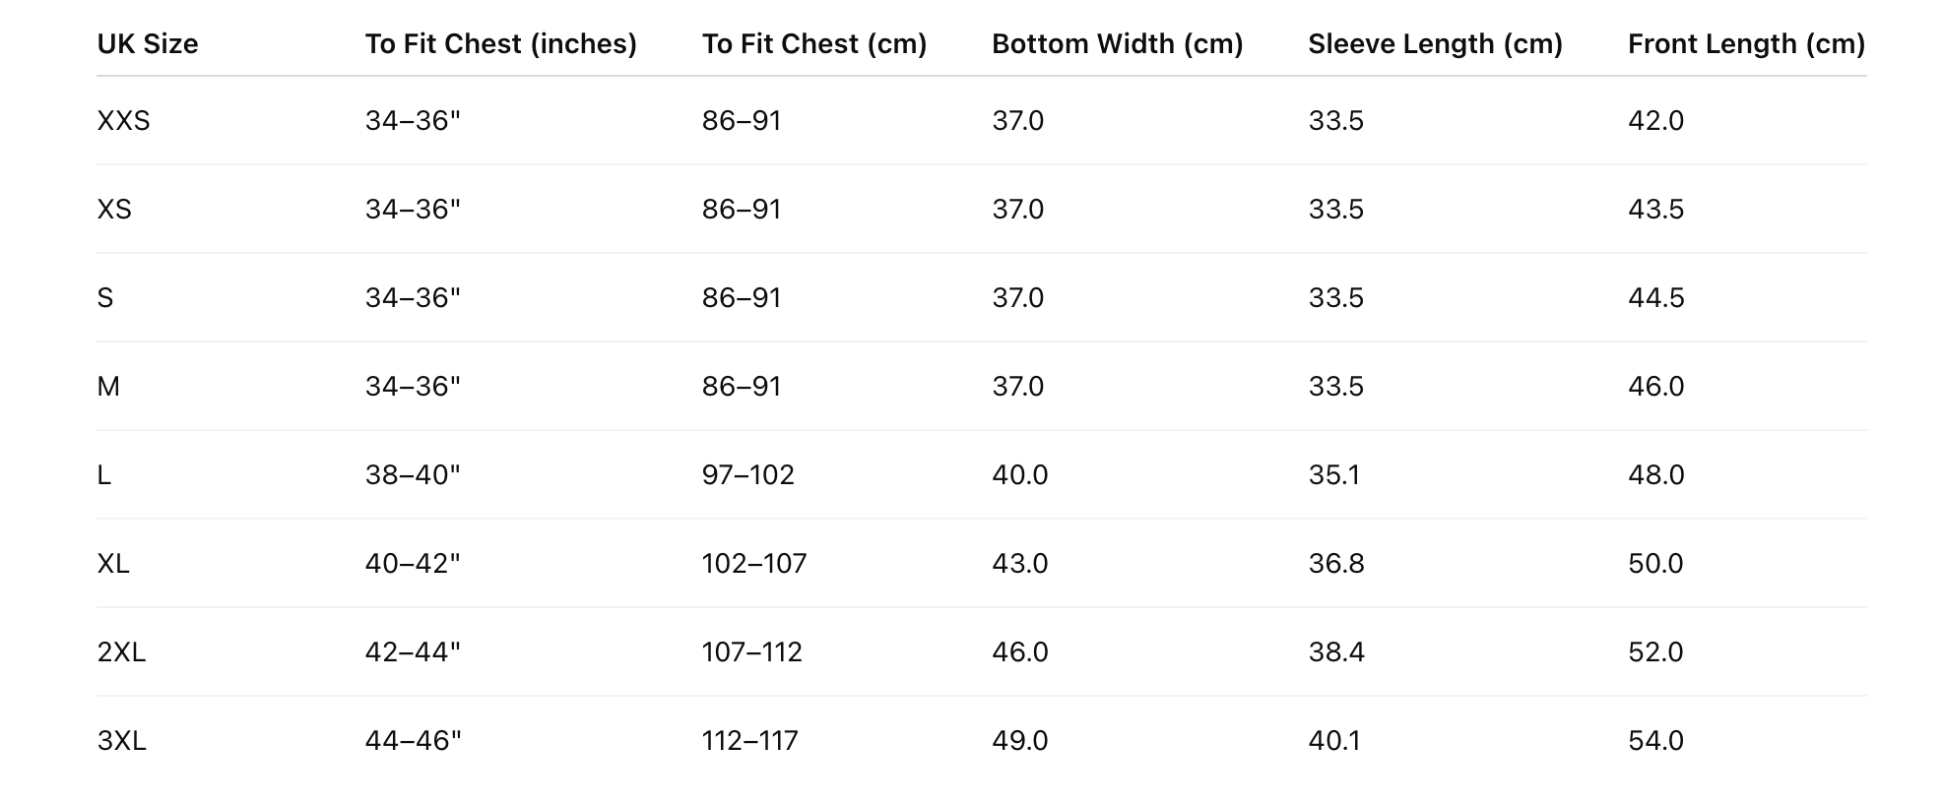Click the 3XL size label
Screen dimensions: 1942x805
(121, 741)
